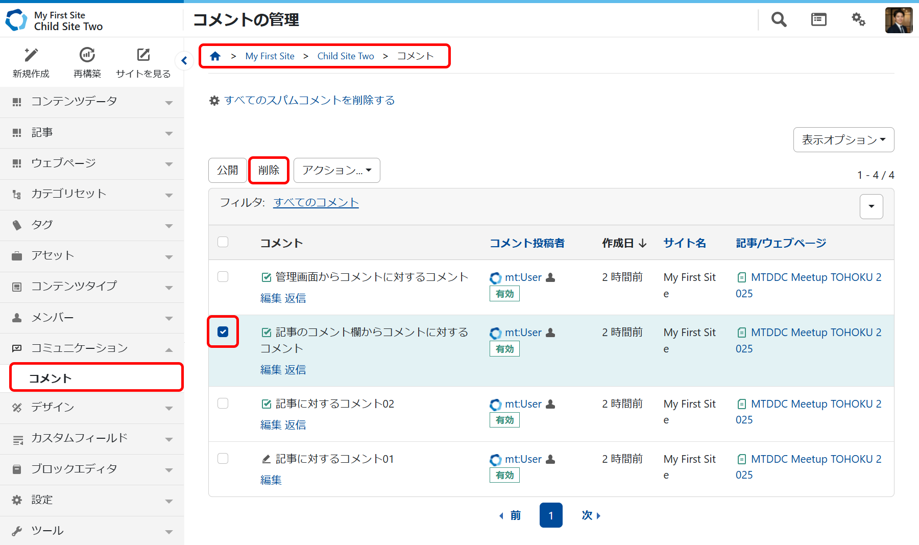Open the activity feed icon in header
This screenshot has height=545, width=919.
818,20
